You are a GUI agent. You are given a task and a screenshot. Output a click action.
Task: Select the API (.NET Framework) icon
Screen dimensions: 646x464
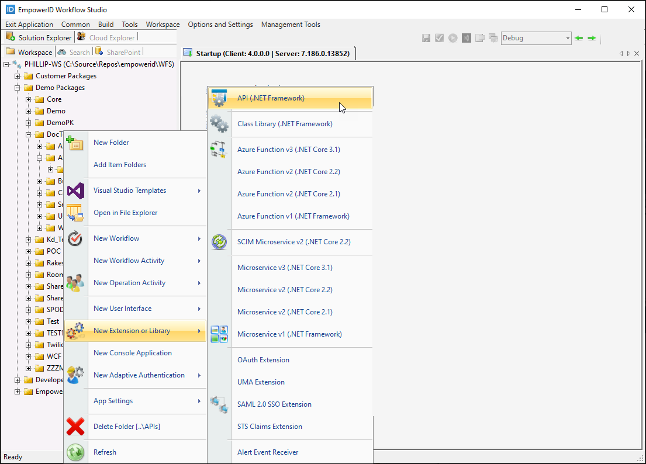pos(219,99)
